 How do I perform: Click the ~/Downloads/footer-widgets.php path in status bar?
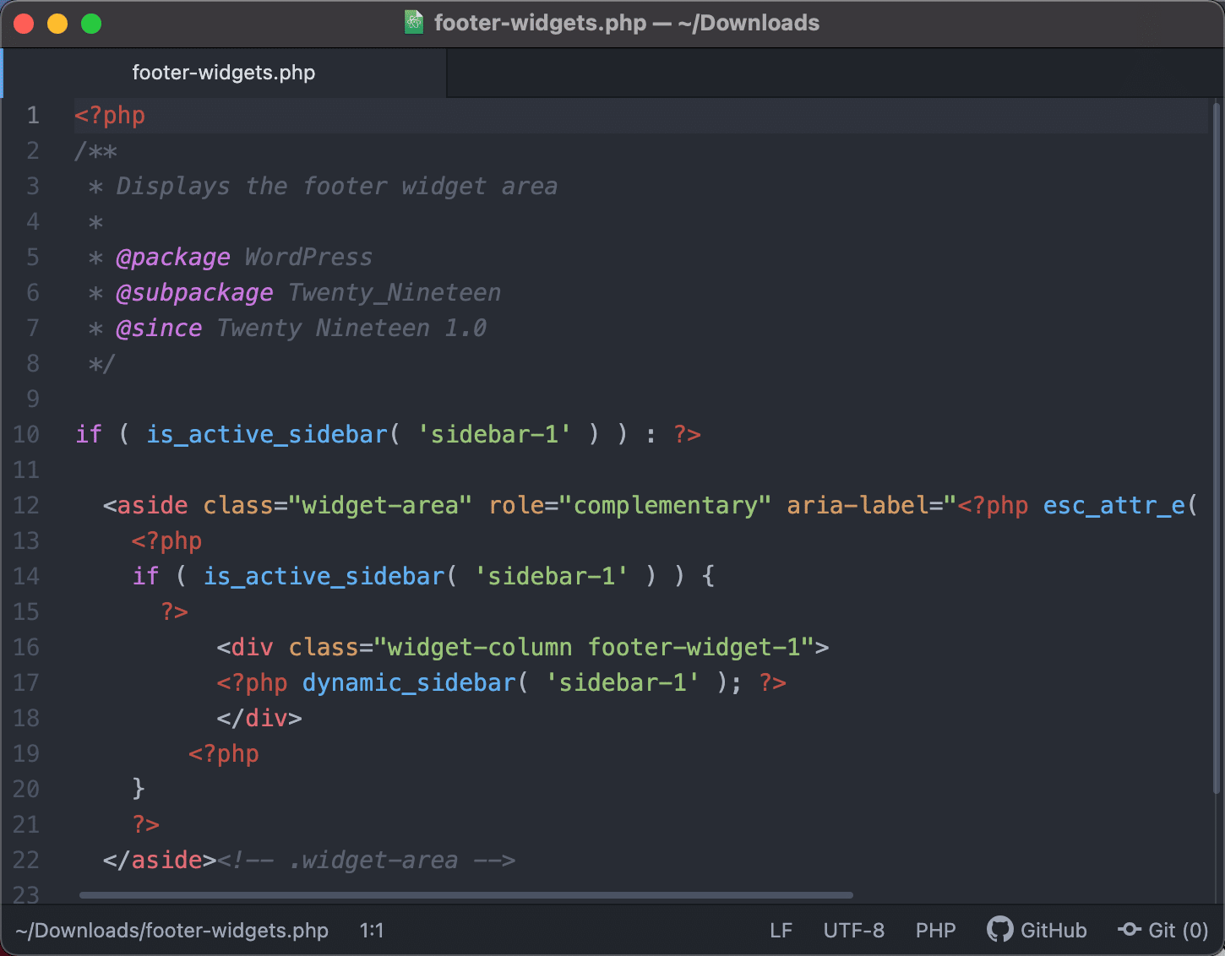[171, 930]
